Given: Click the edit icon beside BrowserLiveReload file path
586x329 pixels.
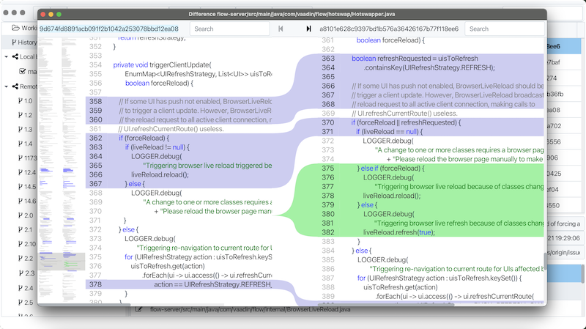Looking at the screenshot, I should click(x=138, y=310).
